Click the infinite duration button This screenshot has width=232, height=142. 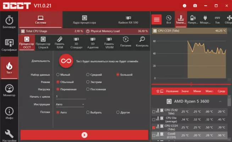[x=66, y=61]
